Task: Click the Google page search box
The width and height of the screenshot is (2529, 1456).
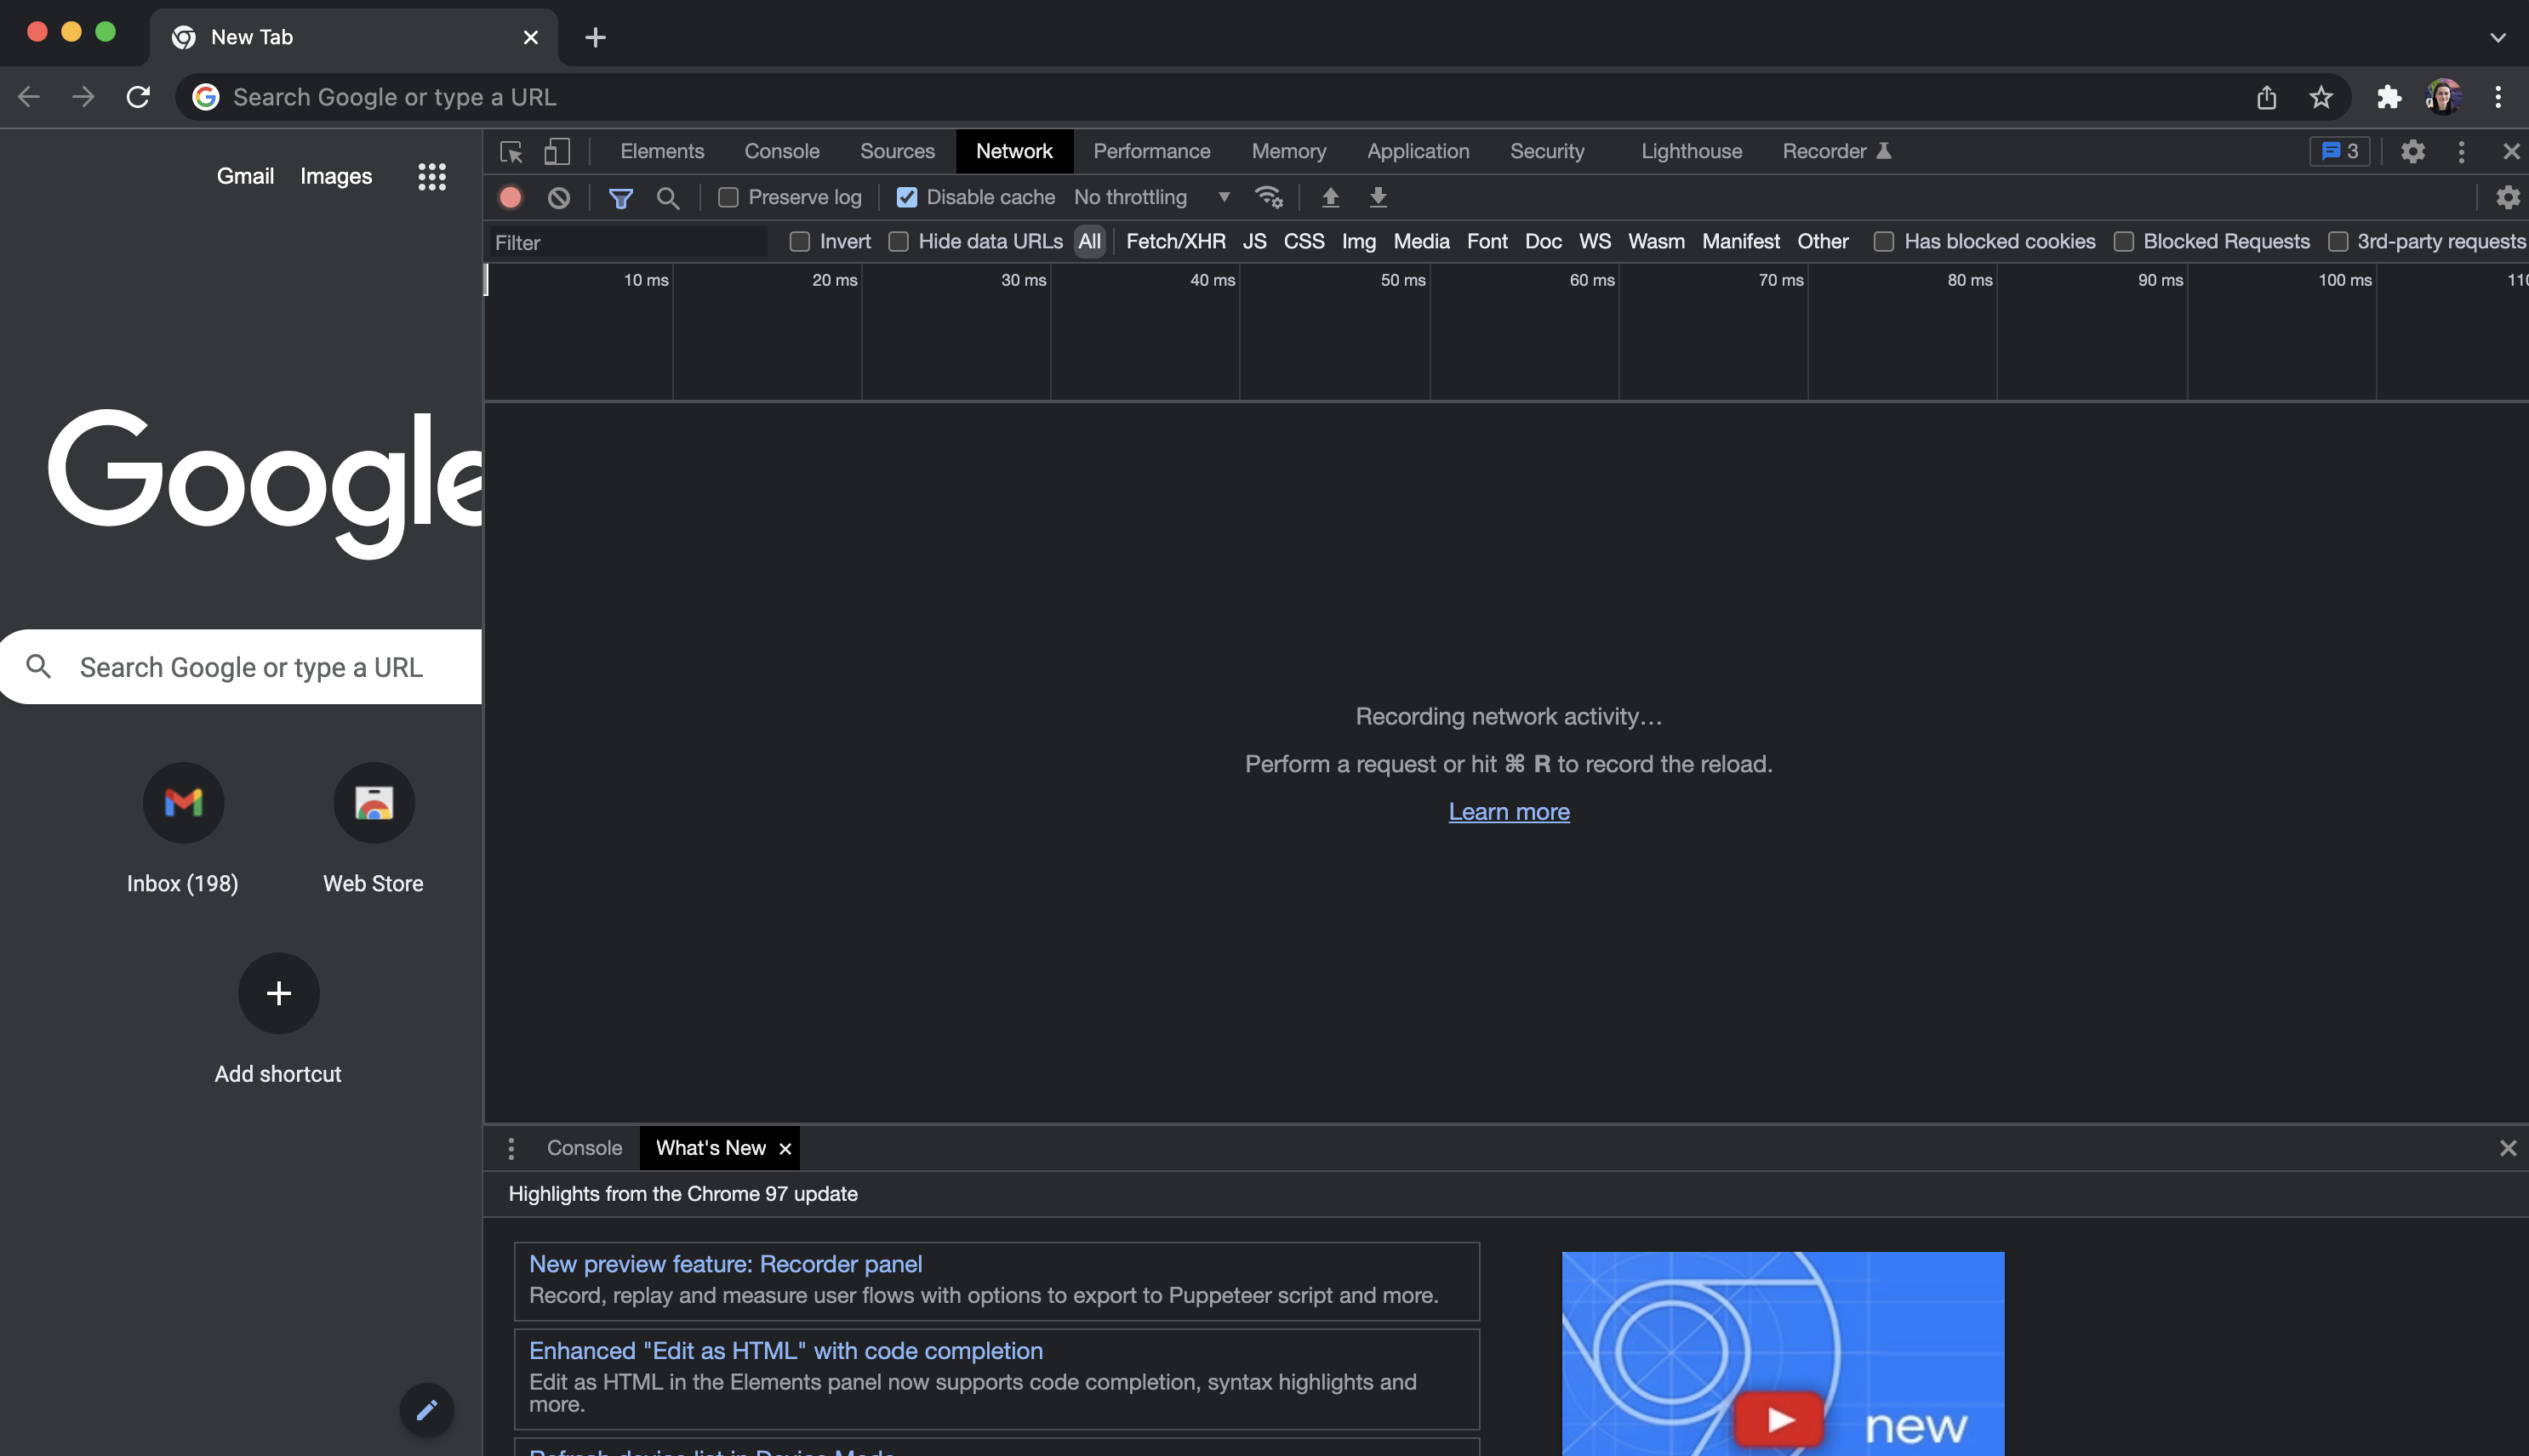Action: point(240,667)
